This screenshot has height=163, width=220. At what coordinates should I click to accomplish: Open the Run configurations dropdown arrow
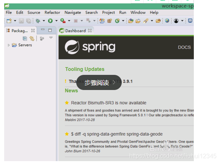[x=57, y=21]
